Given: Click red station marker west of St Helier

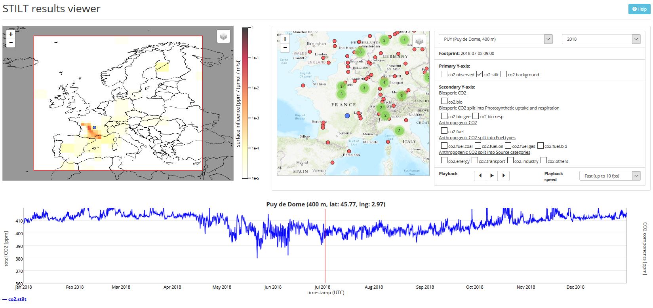Looking at the screenshot, I should click(303, 85).
